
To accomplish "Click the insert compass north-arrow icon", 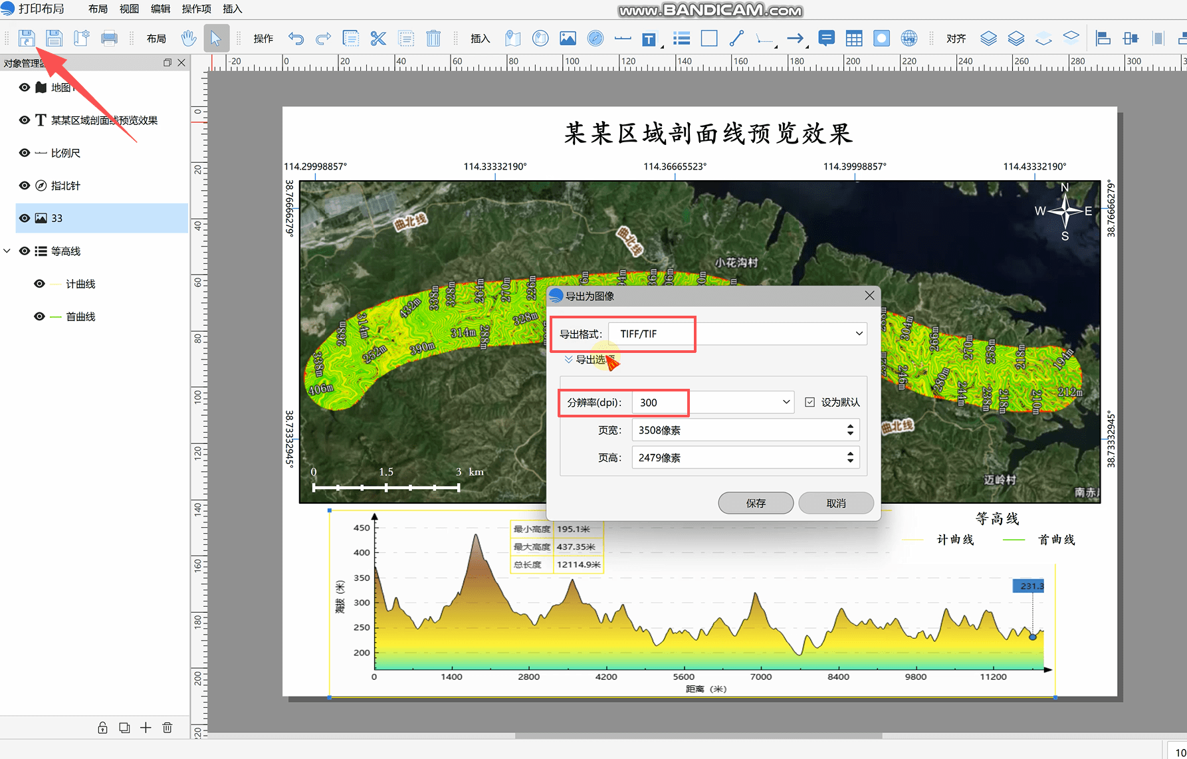I will tap(595, 38).
